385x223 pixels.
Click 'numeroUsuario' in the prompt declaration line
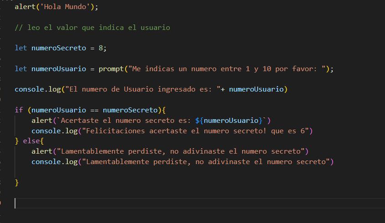pos(59,69)
